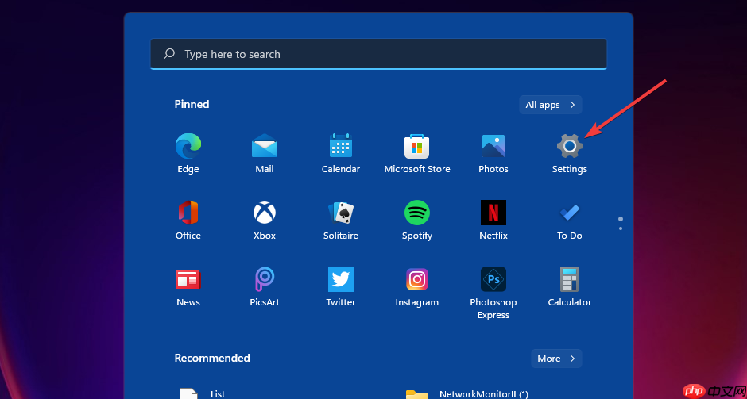Open the Calendar app icon
This screenshot has height=399, width=747.
(341, 146)
